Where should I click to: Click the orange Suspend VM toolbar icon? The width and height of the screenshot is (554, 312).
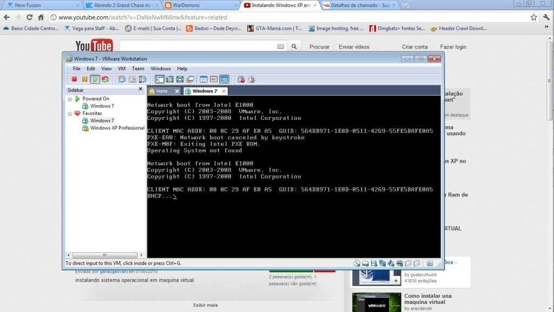coord(84,79)
